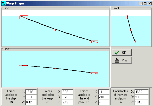The height and width of the screenshot is (106, 153).
Task: Select warp end coordinate Z field 164.6
Action: [x=142, y=102]
